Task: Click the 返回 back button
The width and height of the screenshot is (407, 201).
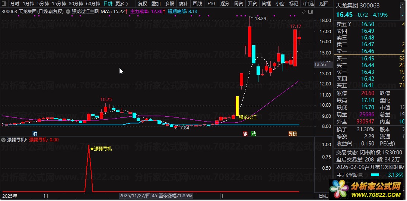Action: [x=324, y=4]
